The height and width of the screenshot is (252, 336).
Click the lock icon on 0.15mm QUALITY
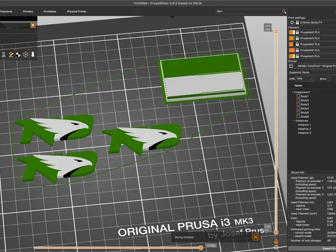click(x=297, y=22)
